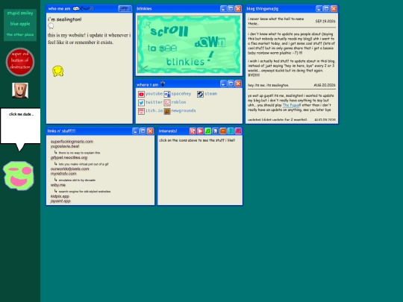Click 'hey its me. its sealington.' blog title
Screen dimensions: 403x302
(x=269, y=85)
